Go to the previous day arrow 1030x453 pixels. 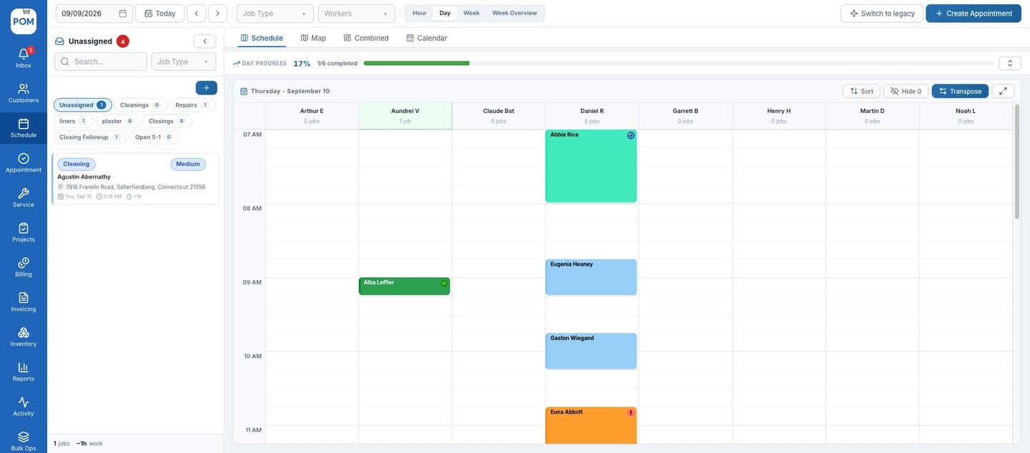click(x=197, y=14)
